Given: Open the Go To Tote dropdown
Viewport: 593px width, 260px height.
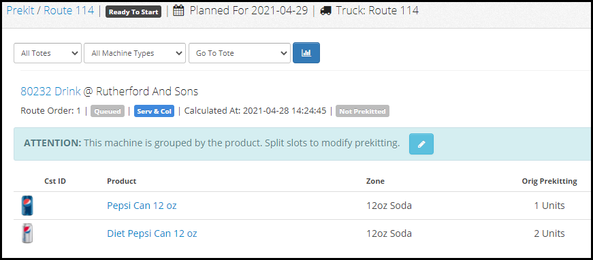Looking at the screenshot, I should coord(240,53).
